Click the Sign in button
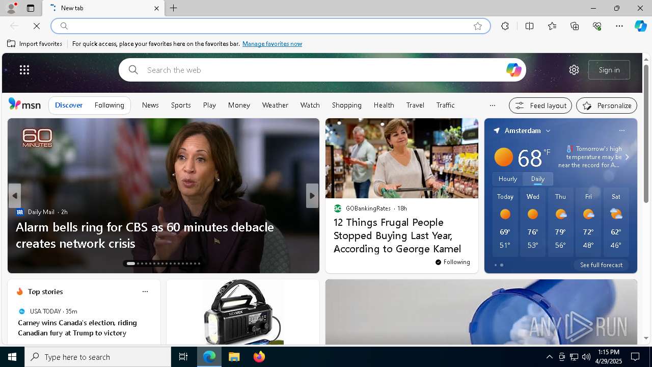The image size is (652, 367). click(609, 70)
